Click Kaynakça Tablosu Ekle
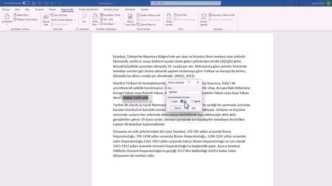 pos(222,15)
